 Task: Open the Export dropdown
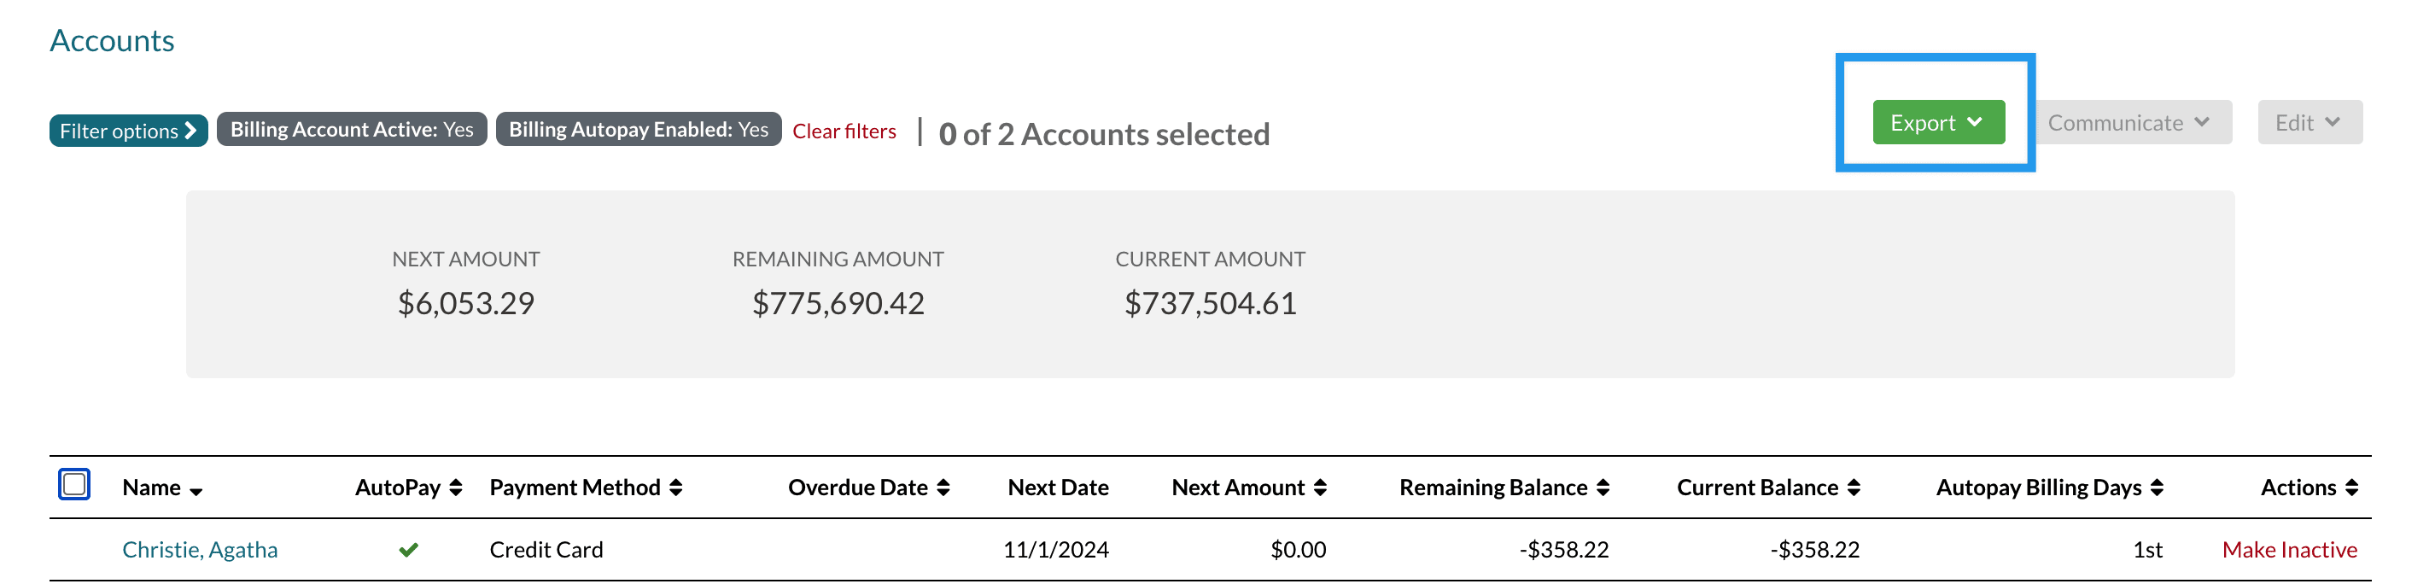pyautogui.click(x=1938, y=123)
